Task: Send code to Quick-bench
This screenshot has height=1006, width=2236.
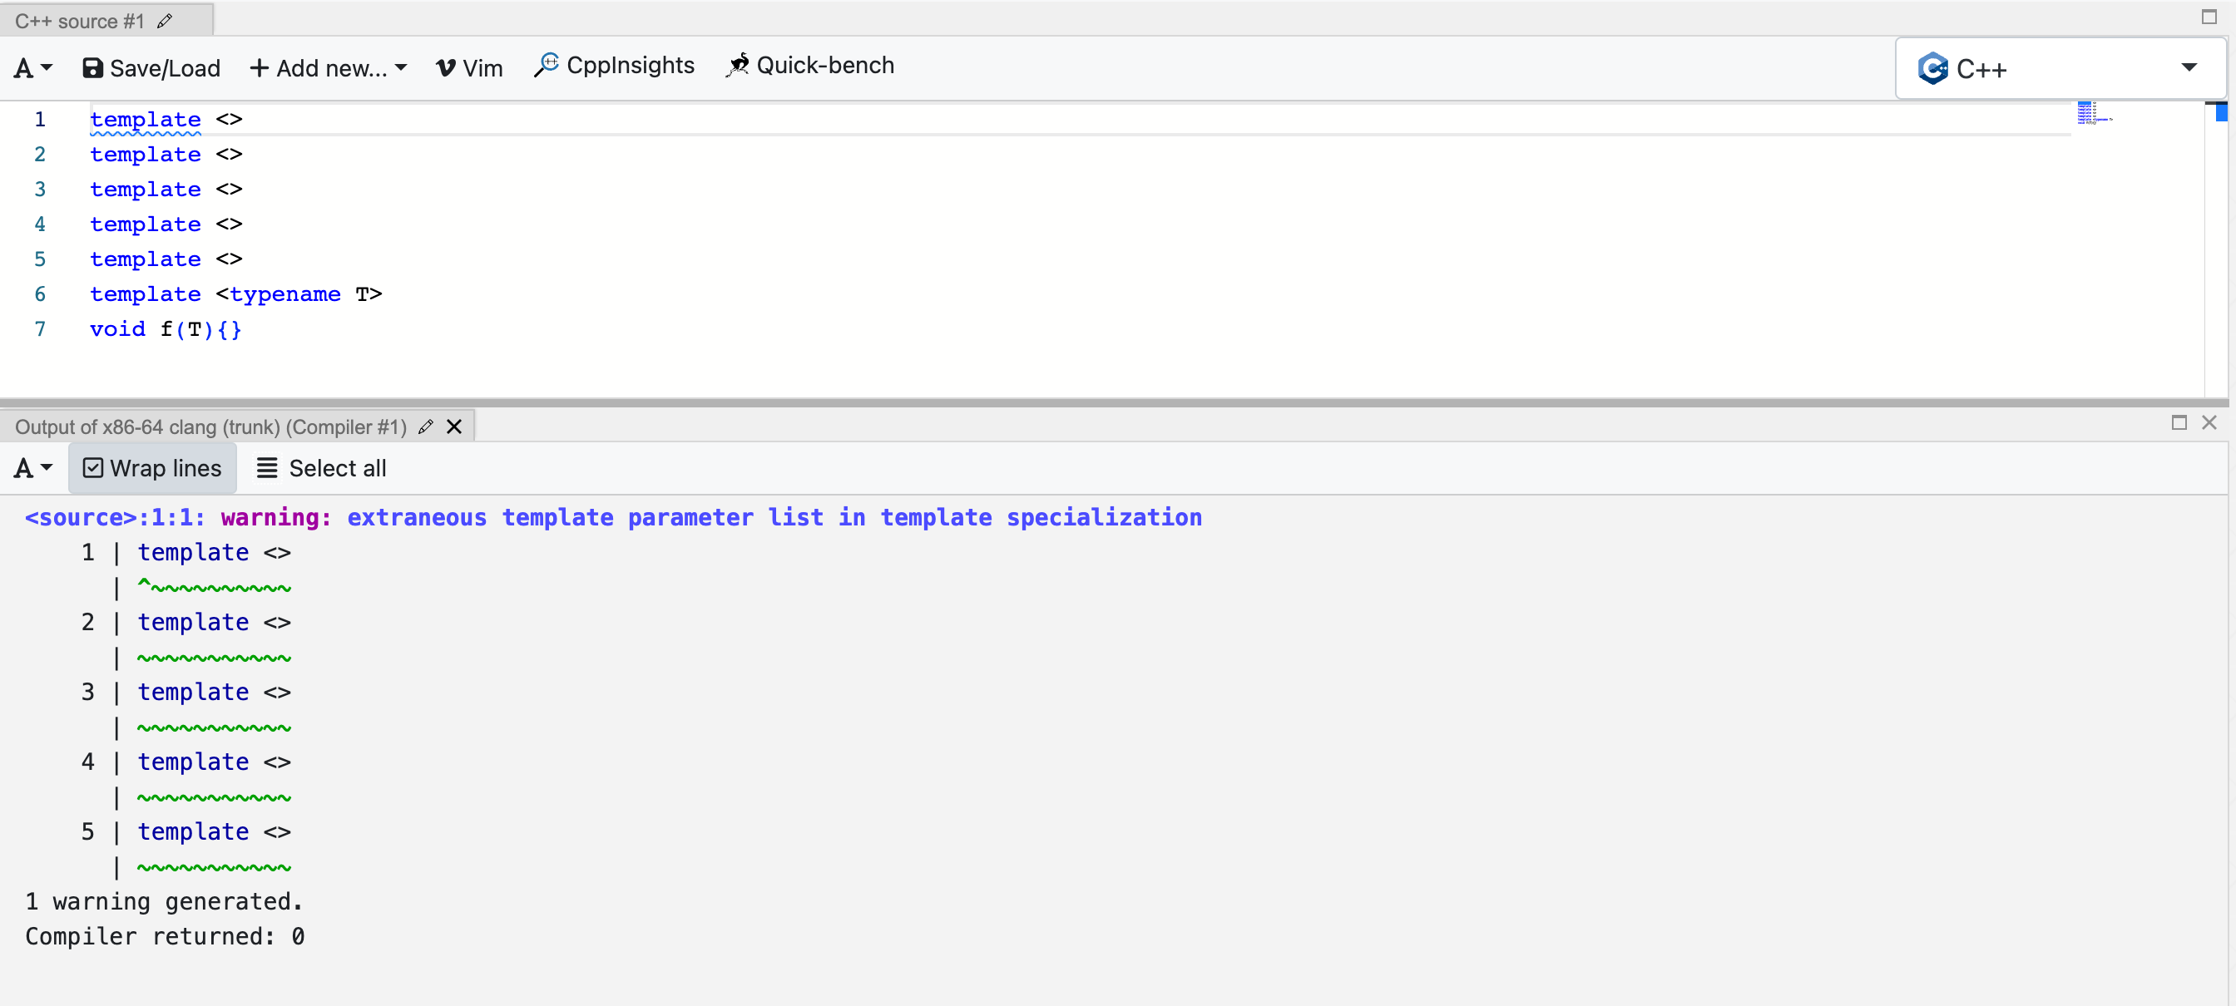Action: pos(810,65)
